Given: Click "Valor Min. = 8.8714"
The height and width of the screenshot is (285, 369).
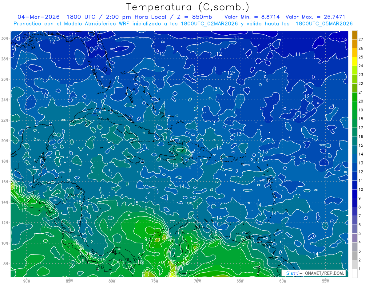Looking at the screenshot, I should click(252, 17).
